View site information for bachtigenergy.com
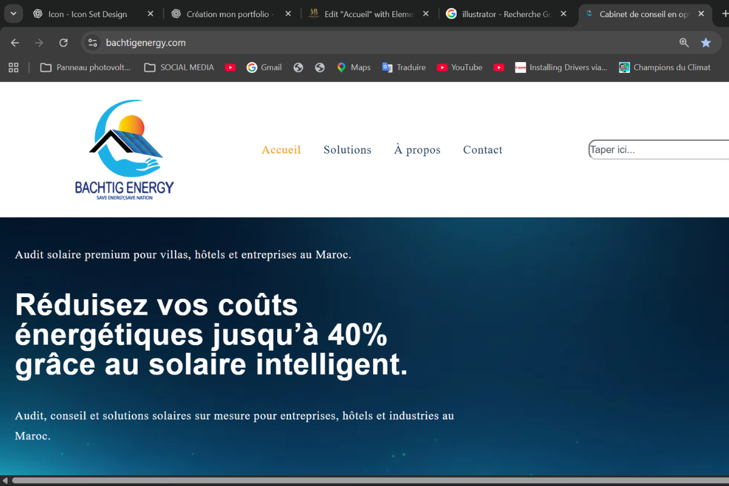Viewport: 729px width, 486px height. (93, 43)
